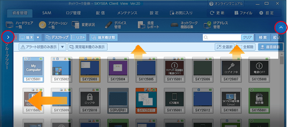Click the search input field
This screenshot has height=127, width=288.
pos(222,37)
